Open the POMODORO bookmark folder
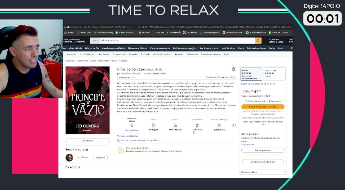 pyautogui.click(x=84, y=33)
